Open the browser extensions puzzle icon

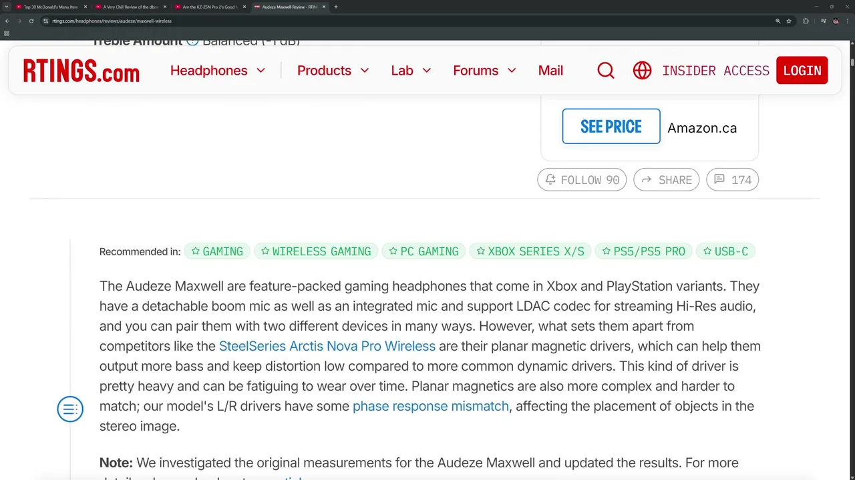[806, 21]
